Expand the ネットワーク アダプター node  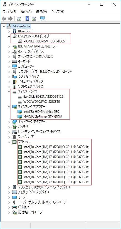pyautogui.click(x=9, y=122)
